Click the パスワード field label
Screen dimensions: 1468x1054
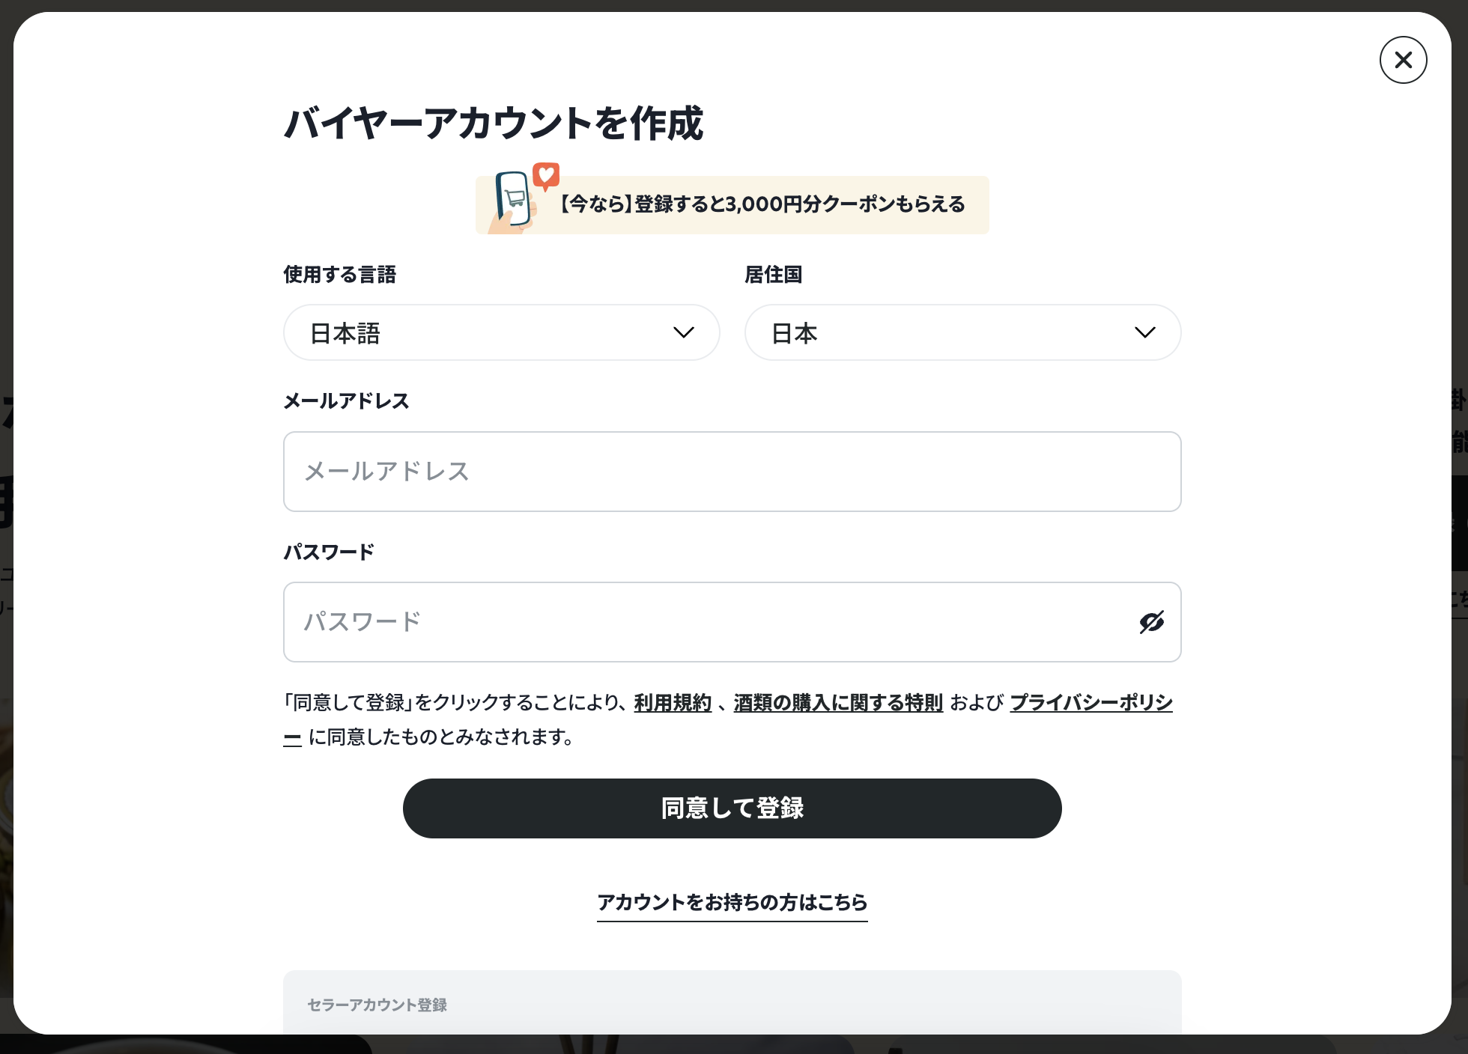tap(329, 552)
